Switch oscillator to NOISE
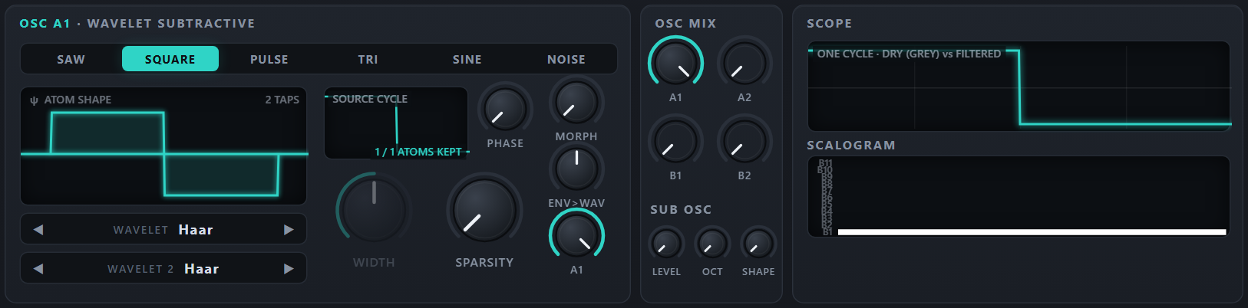 [x=566, y=59]
